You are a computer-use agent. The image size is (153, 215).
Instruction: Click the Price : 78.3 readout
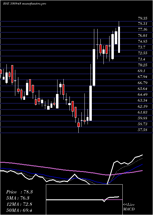(19, 192)
